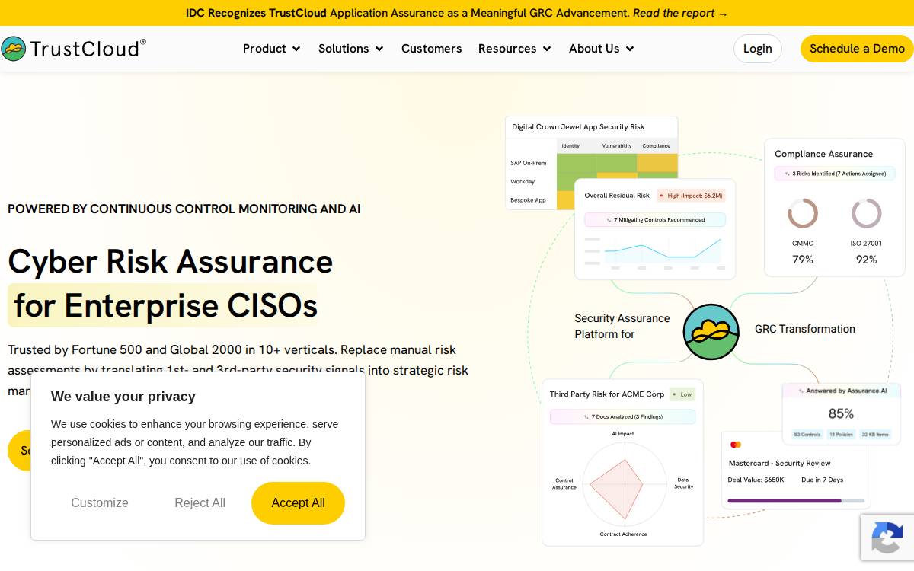Click the central TrustCloud cloud emblem
The image size is (914, 571).
coord(711,332)
